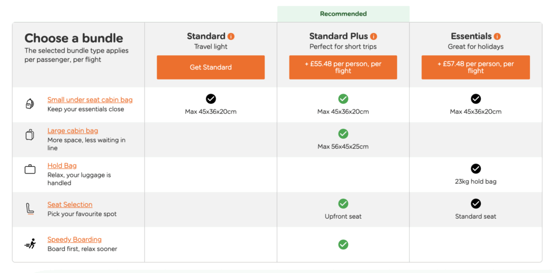This screenshot has width=552, height=273.
Task: Click the seat icon for Seat Selection
Action: 30,209
